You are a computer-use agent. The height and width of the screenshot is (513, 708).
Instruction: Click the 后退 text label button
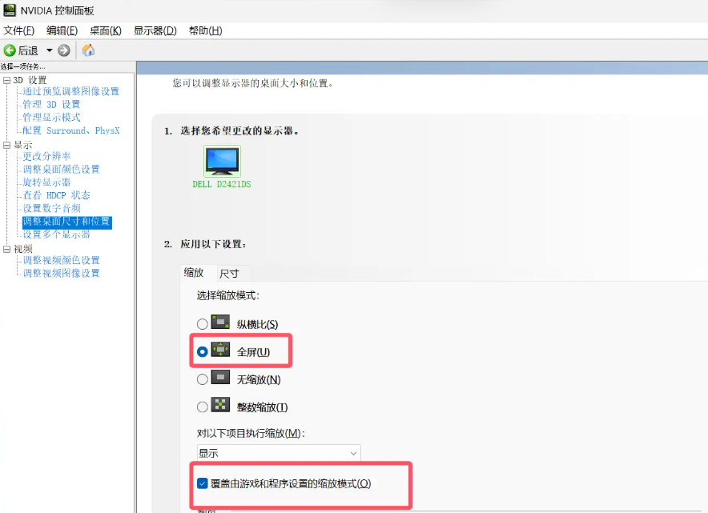pyautogui.click(x=28, y=50)
